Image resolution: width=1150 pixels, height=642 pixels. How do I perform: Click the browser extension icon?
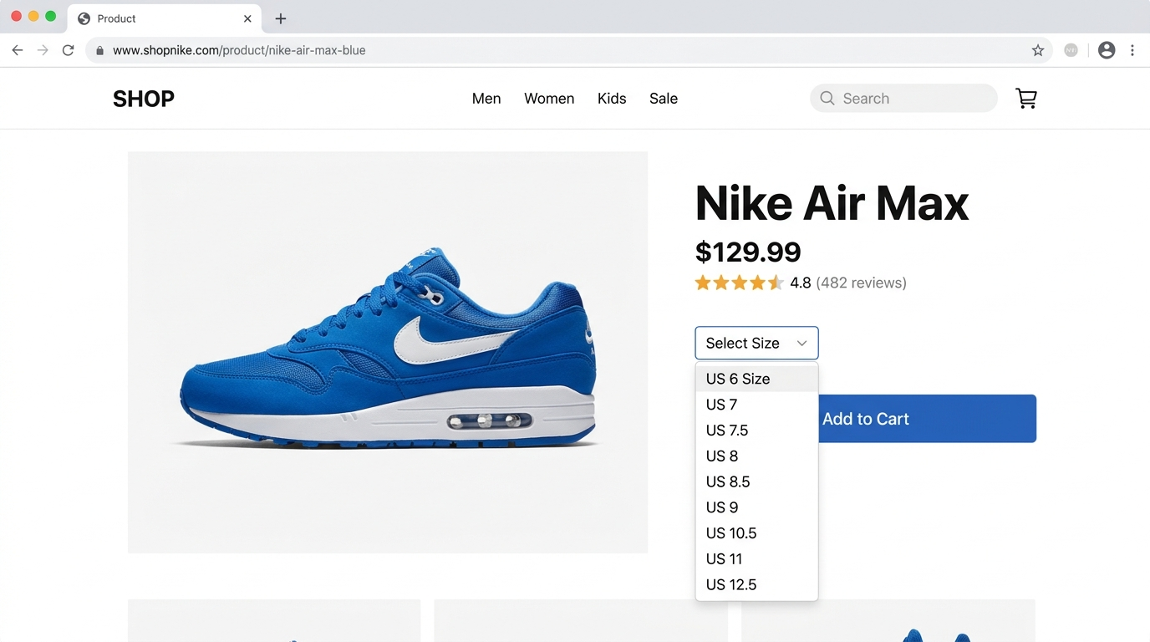coord(1071,50)
